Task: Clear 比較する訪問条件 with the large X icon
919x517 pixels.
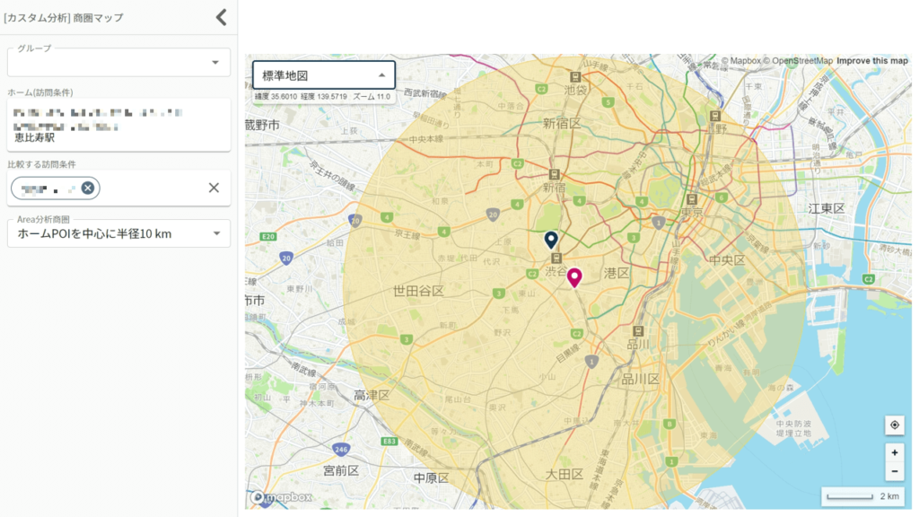Action: click(213, 188)
